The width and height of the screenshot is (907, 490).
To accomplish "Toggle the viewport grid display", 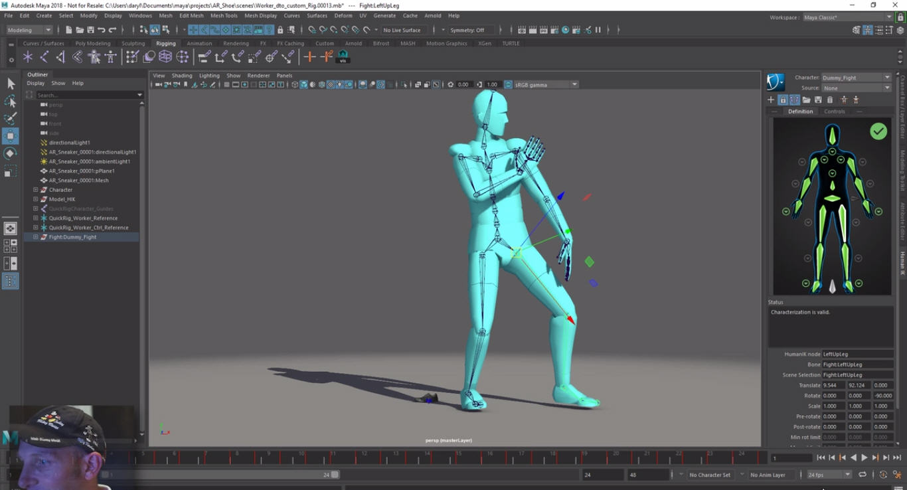I will pyautogui.click(x=226, y=85).
